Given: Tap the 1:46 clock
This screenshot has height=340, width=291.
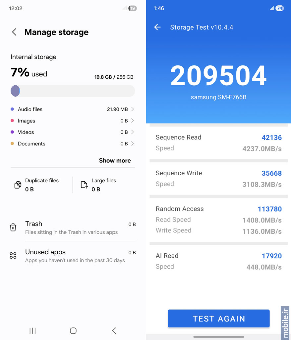Looking at the screenshot, I should coord(159,8).
